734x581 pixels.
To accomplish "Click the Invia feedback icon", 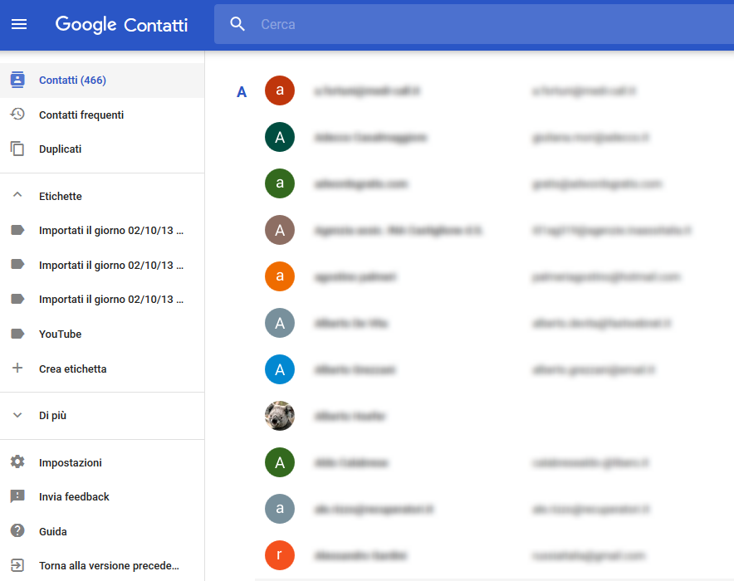I will pos(17,496).
